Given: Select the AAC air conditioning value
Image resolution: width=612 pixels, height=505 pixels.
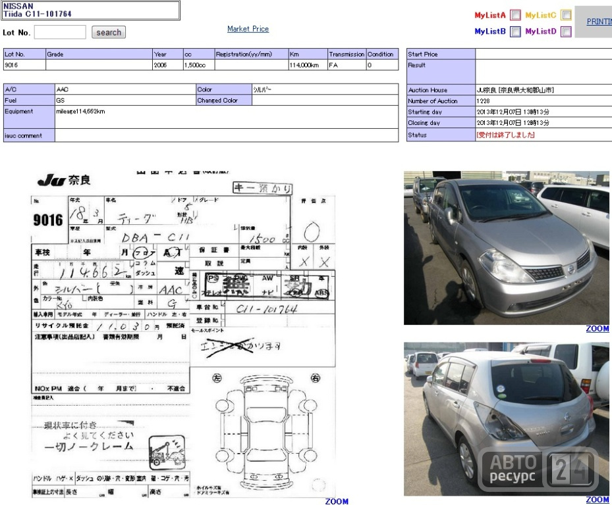Looking at the screenshot, I should coord(63,89).
